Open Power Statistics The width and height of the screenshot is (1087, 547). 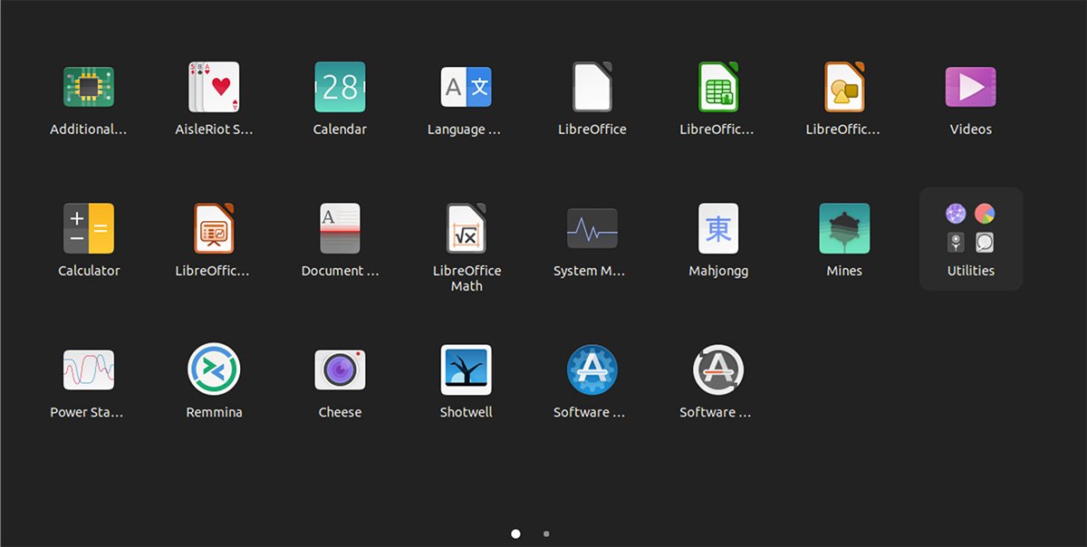pos(88,370)
